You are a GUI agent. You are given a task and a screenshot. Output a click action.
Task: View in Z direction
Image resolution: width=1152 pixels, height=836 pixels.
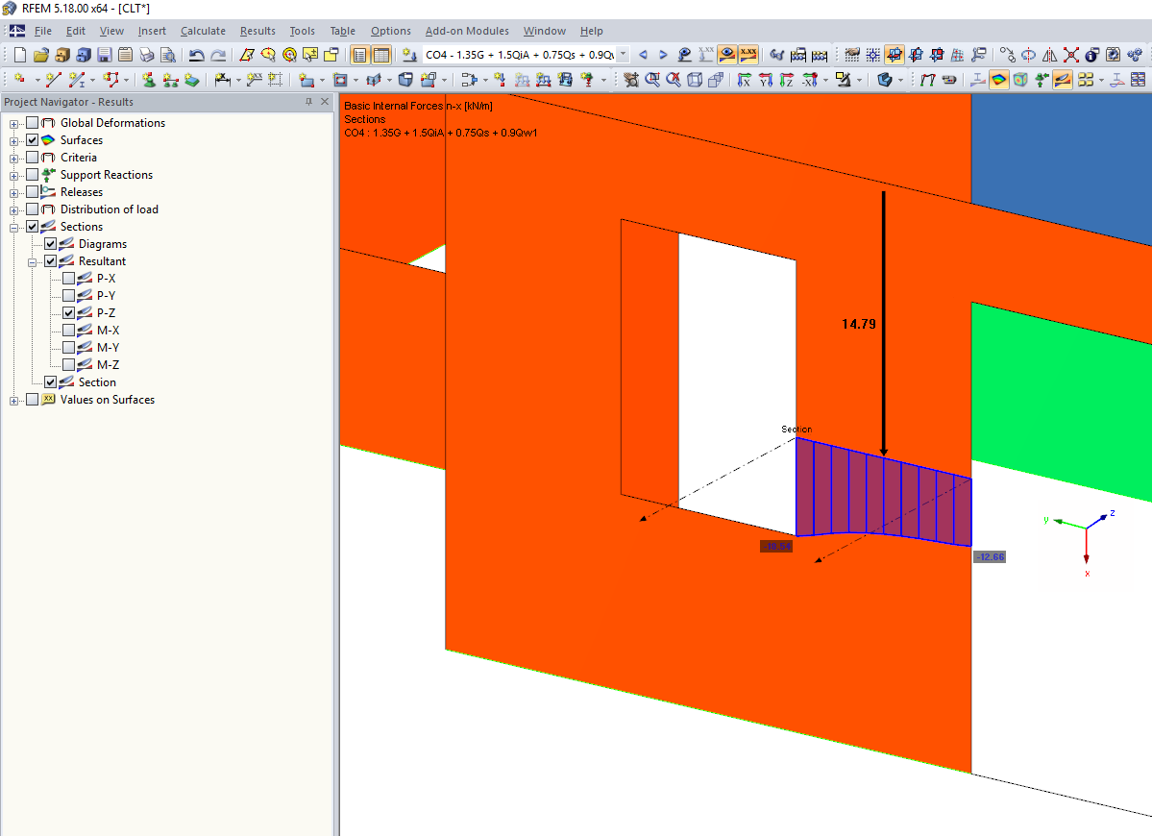(x=787, y=80)
